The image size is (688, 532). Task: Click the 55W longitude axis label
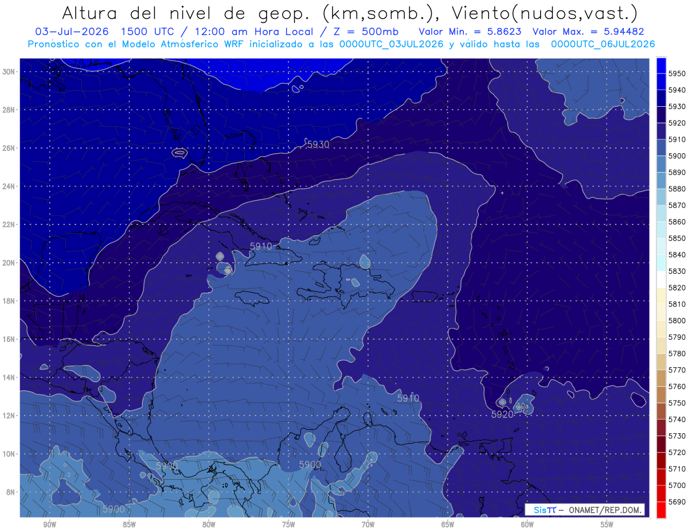pyautogui.click(x=607, y=524)
